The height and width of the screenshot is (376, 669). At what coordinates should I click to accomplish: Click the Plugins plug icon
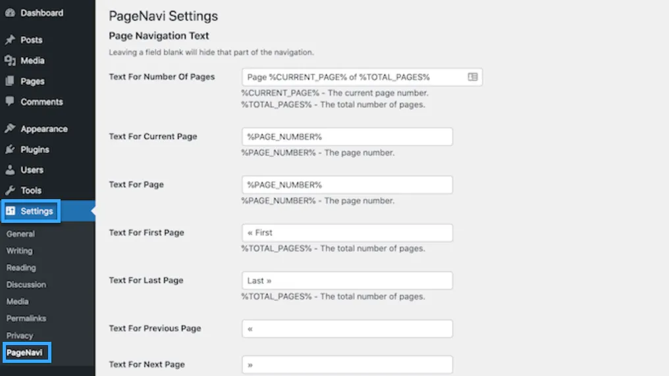[11, 149]
